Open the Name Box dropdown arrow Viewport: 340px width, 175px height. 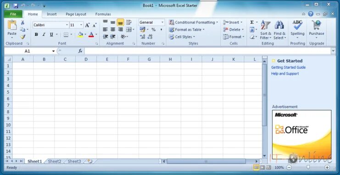tap(53, 51)
